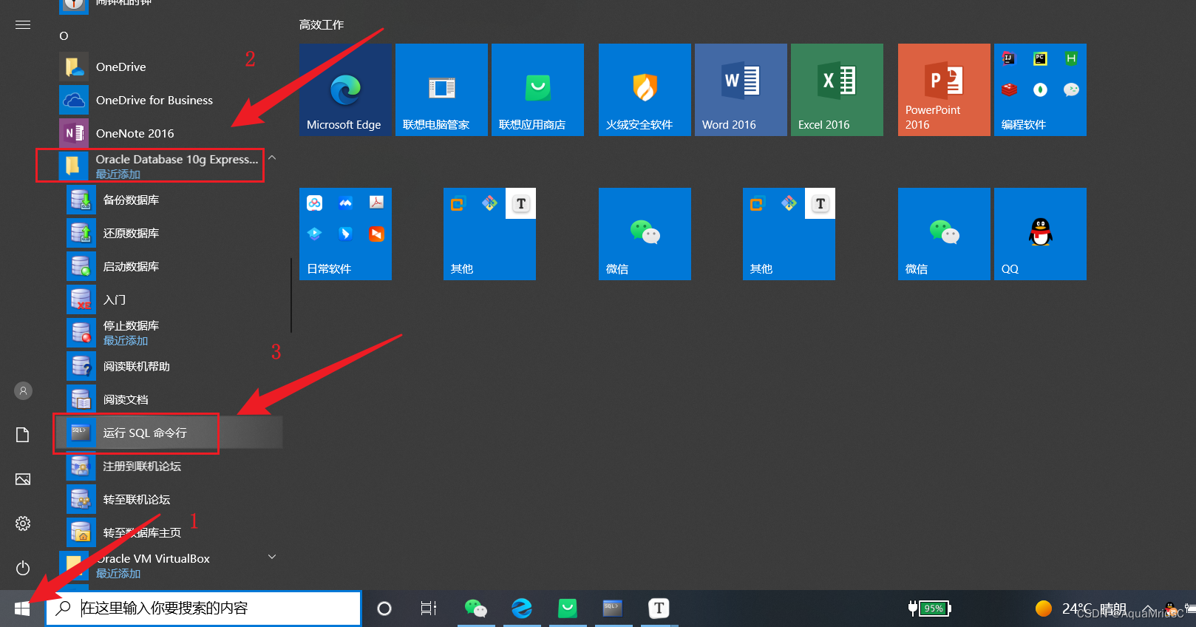Launch 联想电脑管家 tile
This screenshot has height=627, width=1196.
click(x=441, y=89)
